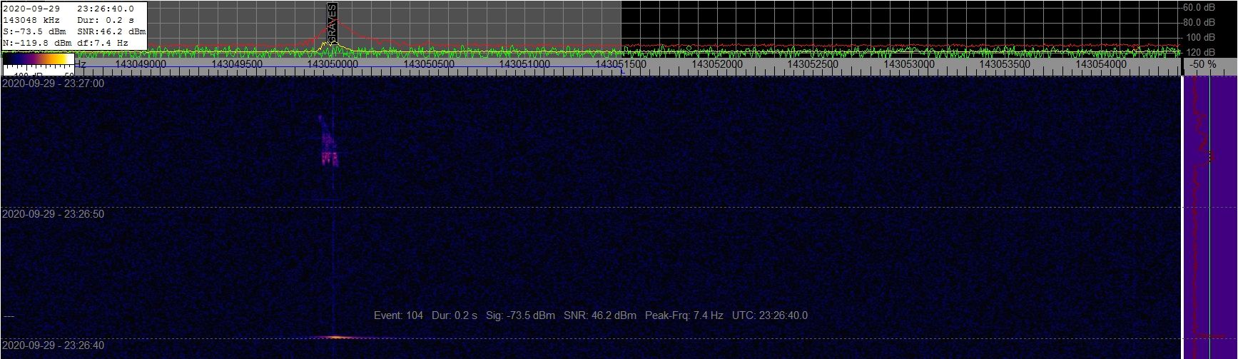This screenshot has width=1238, height=359.
Task: Click the 143050000 frequency label
Action: click(333, 64)
